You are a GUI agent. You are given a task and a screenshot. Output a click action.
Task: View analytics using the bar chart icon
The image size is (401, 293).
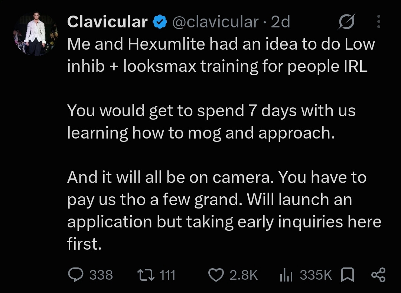(x=286, y=275)
